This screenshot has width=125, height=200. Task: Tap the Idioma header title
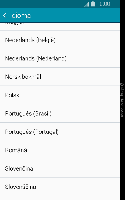(20, 16)
